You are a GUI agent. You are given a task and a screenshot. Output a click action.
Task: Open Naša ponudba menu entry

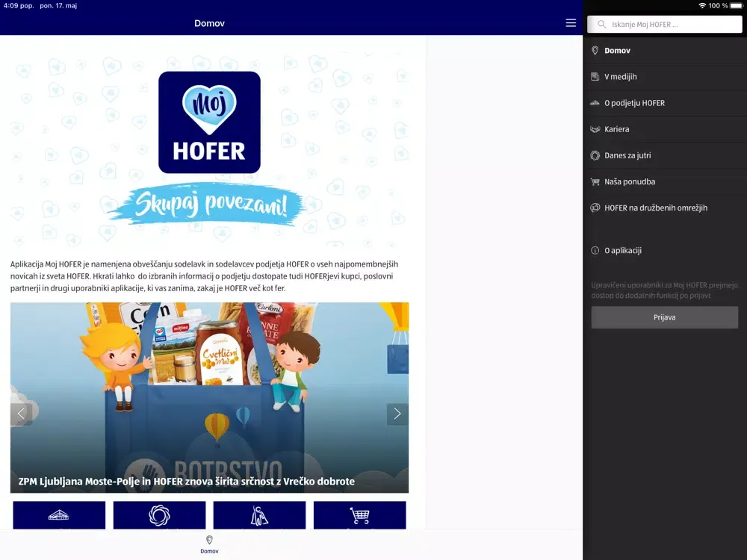[x=665, y=181]
